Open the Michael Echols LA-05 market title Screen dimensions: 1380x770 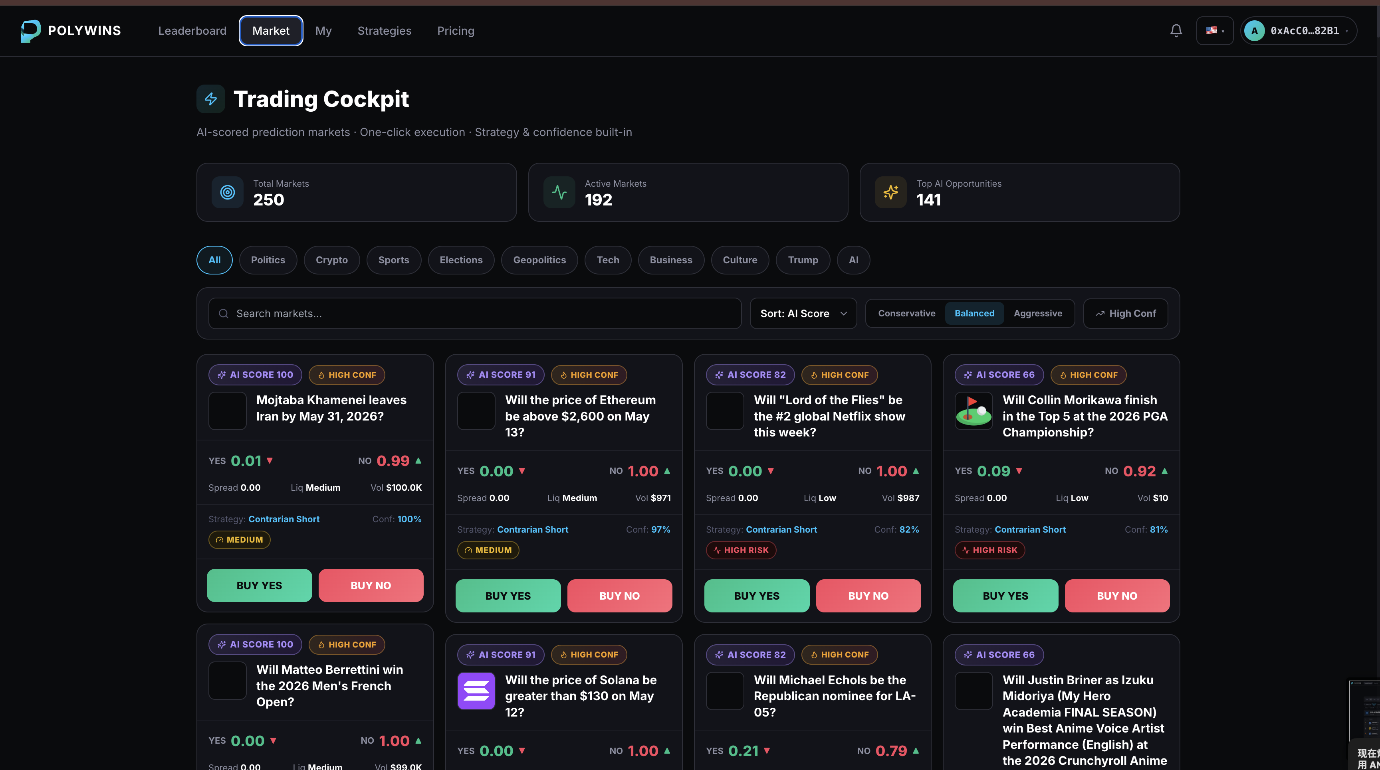pos(835,696)
